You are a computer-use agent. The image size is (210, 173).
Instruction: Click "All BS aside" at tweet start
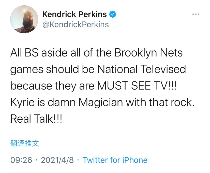(x=39, y=53)
